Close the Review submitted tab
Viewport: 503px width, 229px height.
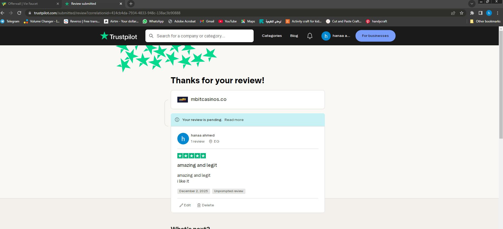coord(121,4)
